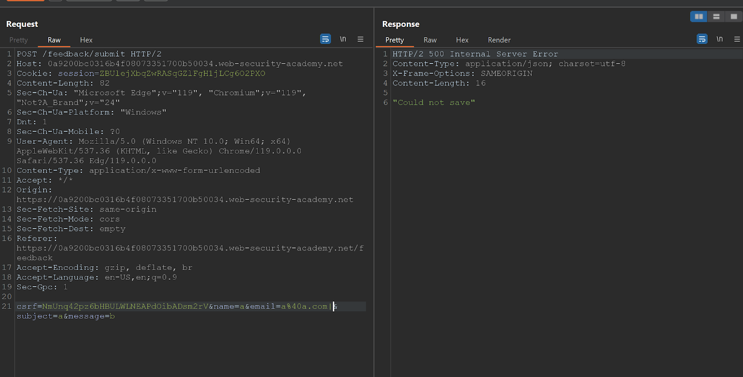This screenshot has height=377, width=743.
Task: Switch Request view to Pretty tab
Action: [19, 40]
